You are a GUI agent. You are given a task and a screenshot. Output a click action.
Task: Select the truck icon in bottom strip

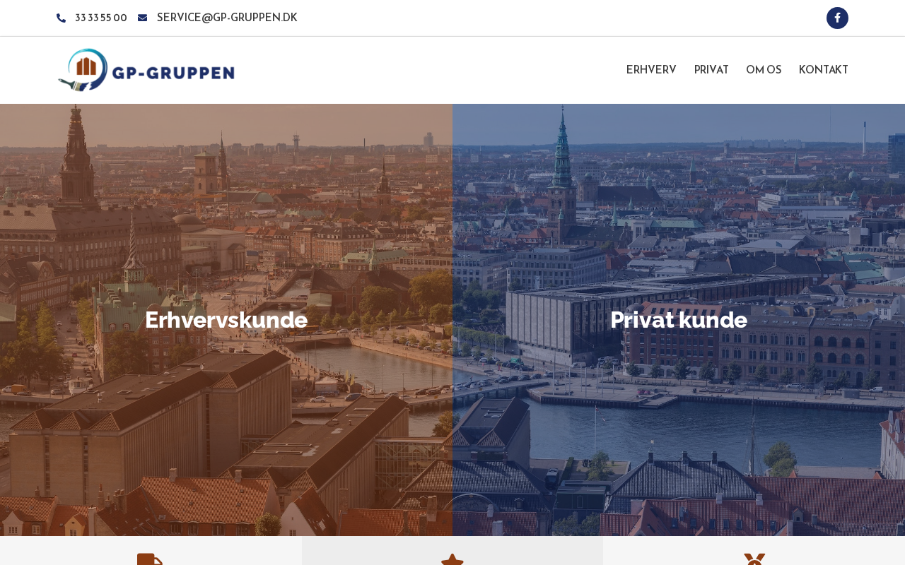coord(150,559)
